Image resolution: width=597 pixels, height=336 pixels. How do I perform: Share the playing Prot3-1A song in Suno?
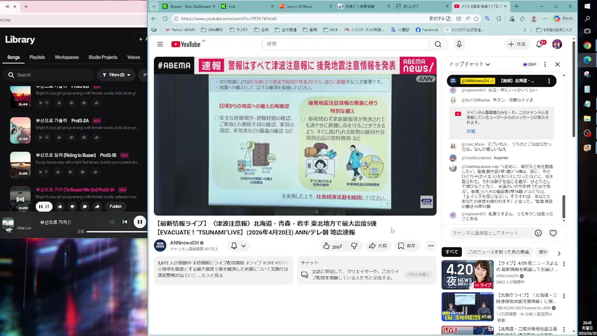point(97,207)
